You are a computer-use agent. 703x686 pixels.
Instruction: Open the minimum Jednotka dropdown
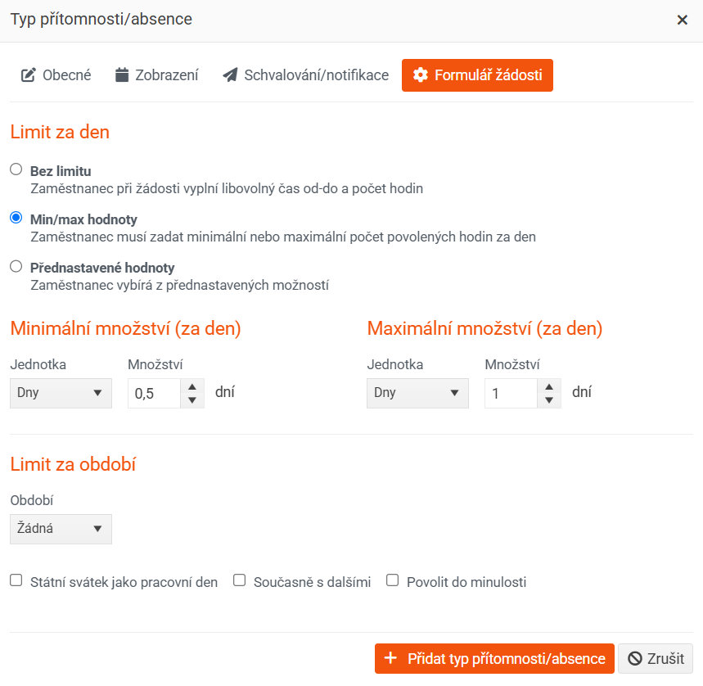click(x=61, y=393)
